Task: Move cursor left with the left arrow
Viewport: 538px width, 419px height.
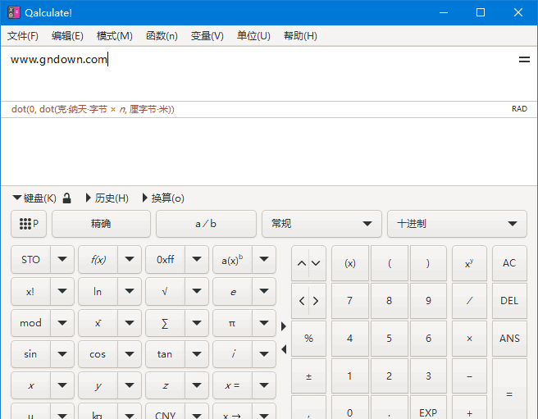Action: (x=301, y=301)
